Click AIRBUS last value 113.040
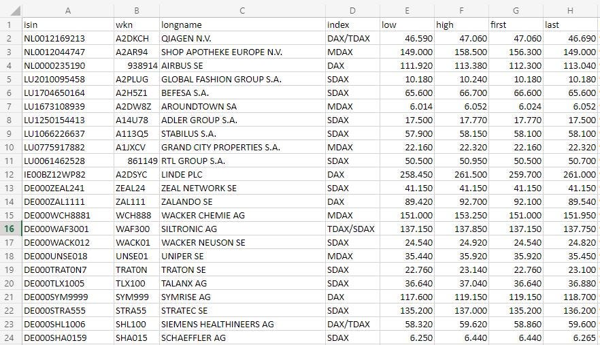 click(570, 65)
